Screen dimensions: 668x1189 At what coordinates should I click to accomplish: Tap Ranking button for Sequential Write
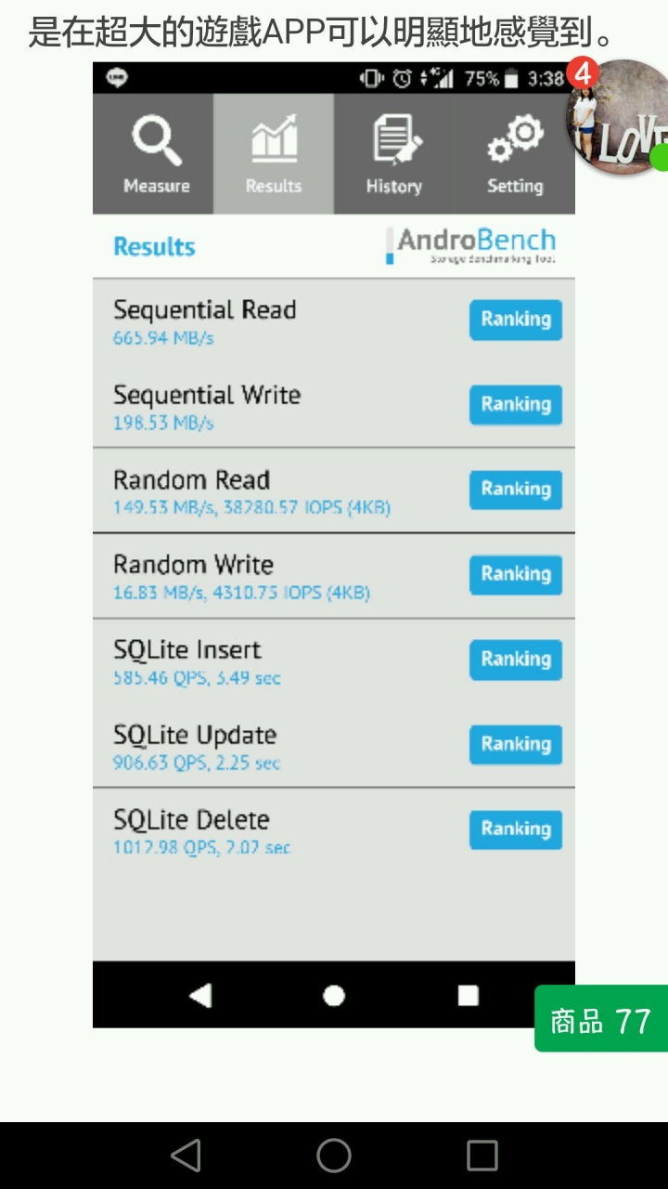pos(516,405)
